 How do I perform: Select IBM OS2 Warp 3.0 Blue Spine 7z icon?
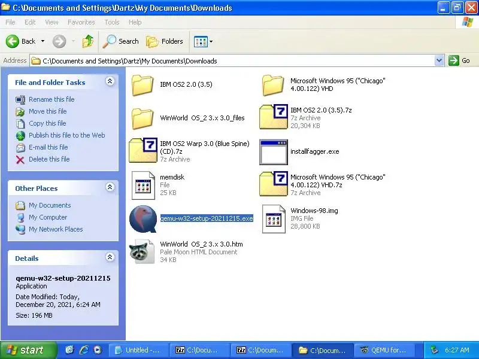143,150
